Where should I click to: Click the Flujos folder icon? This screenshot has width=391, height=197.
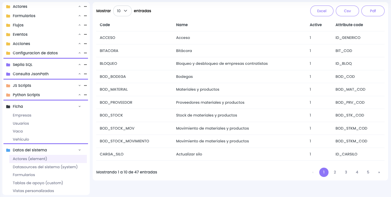point(8,25)
